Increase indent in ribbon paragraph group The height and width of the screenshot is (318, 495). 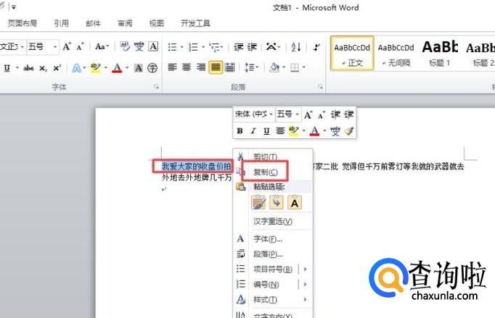tap(252, 47)
